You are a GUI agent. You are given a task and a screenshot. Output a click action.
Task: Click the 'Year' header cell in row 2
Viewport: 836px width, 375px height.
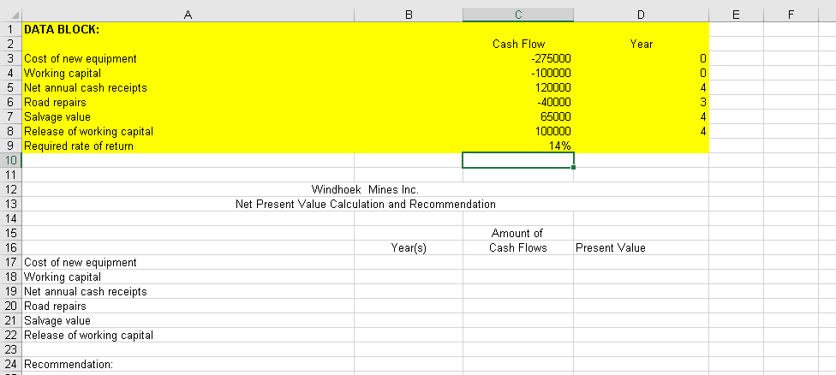(x=641, y=45)
